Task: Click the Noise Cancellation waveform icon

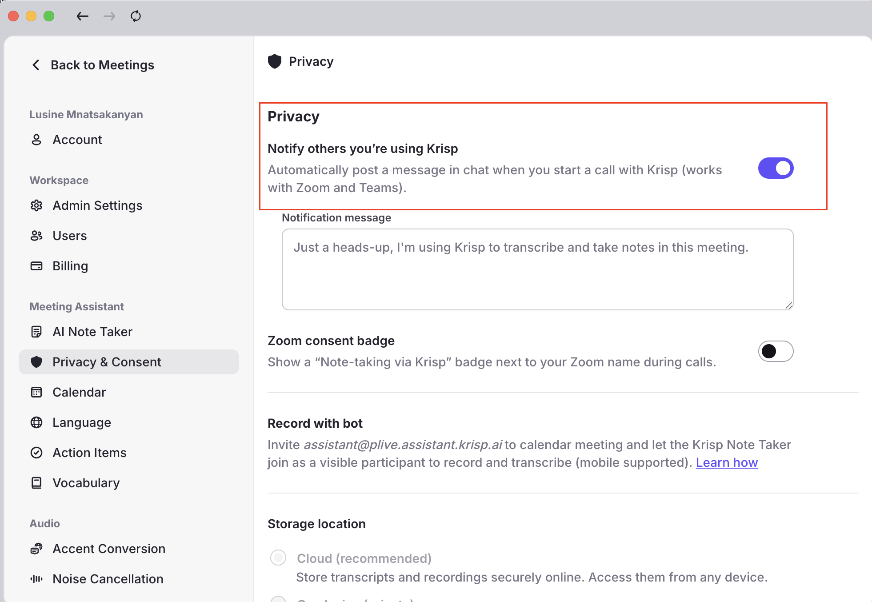Action: [x=36, y=579]
